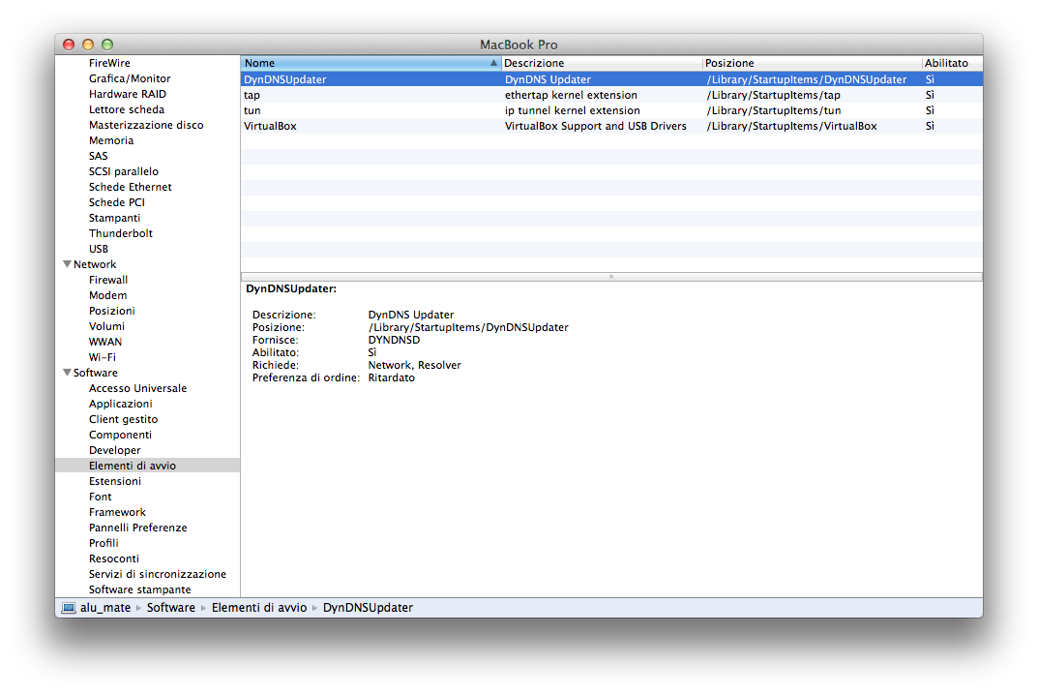Screen dimensions: 1038x694
Task: Select the tun startup item row
Action: pyautogui.click(x=611, y=110)
